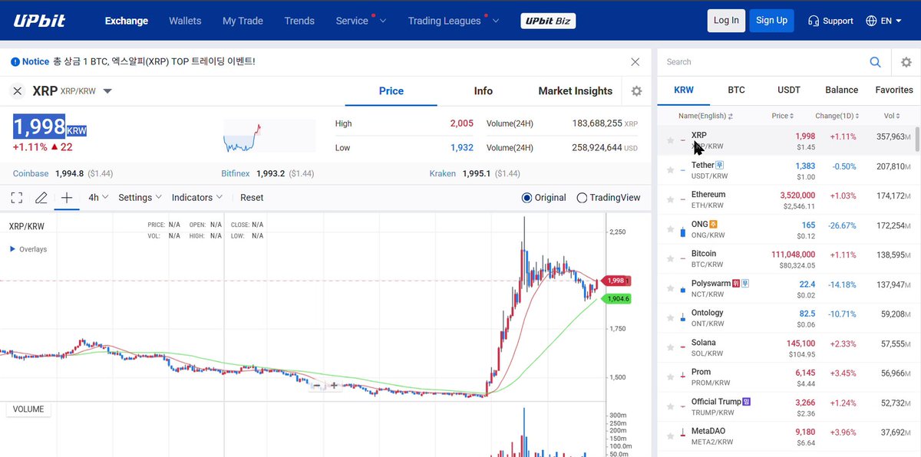The height and width of the screenshot is (457, 921).
Task: Favorite XRP with its star icon
Action: (670, 140)
